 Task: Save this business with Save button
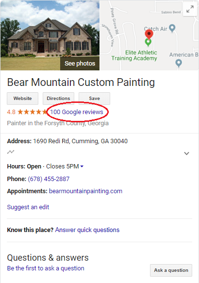click(94, 99)
